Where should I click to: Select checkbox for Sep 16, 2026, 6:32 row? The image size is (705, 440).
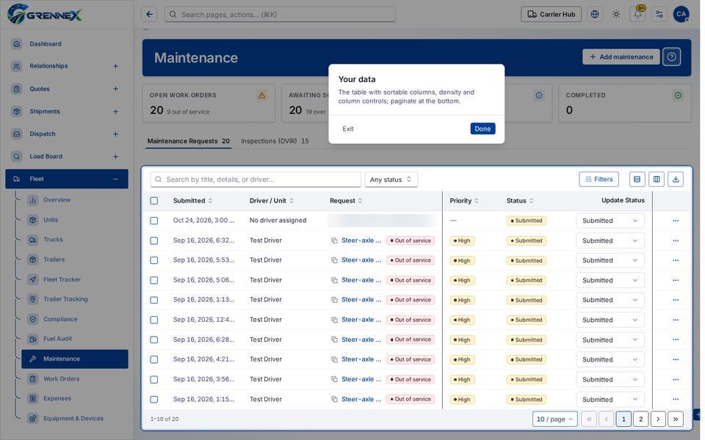(153, 241)
